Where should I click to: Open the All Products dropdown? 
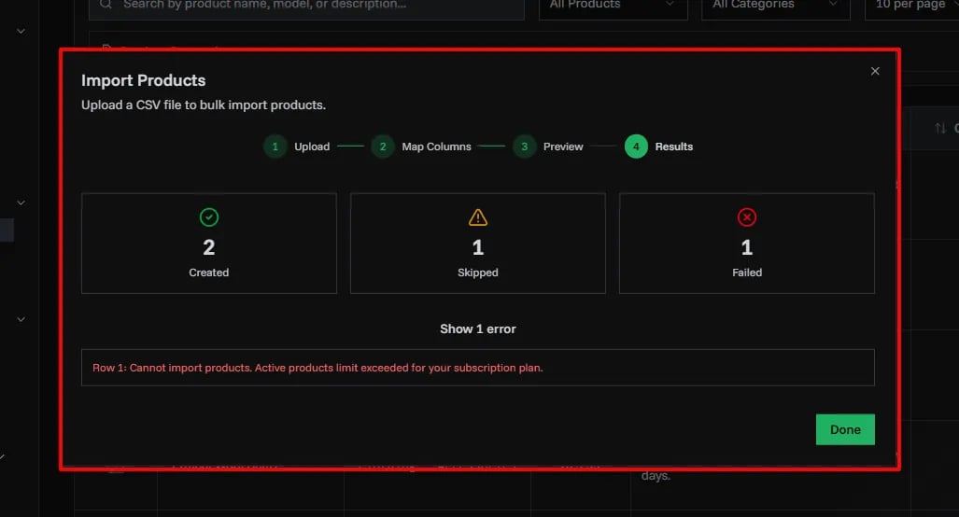click(x=613, y=6)
